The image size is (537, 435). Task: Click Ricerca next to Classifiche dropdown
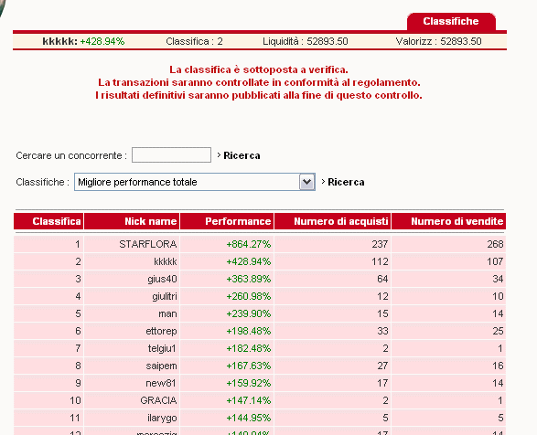coord(346,182)
